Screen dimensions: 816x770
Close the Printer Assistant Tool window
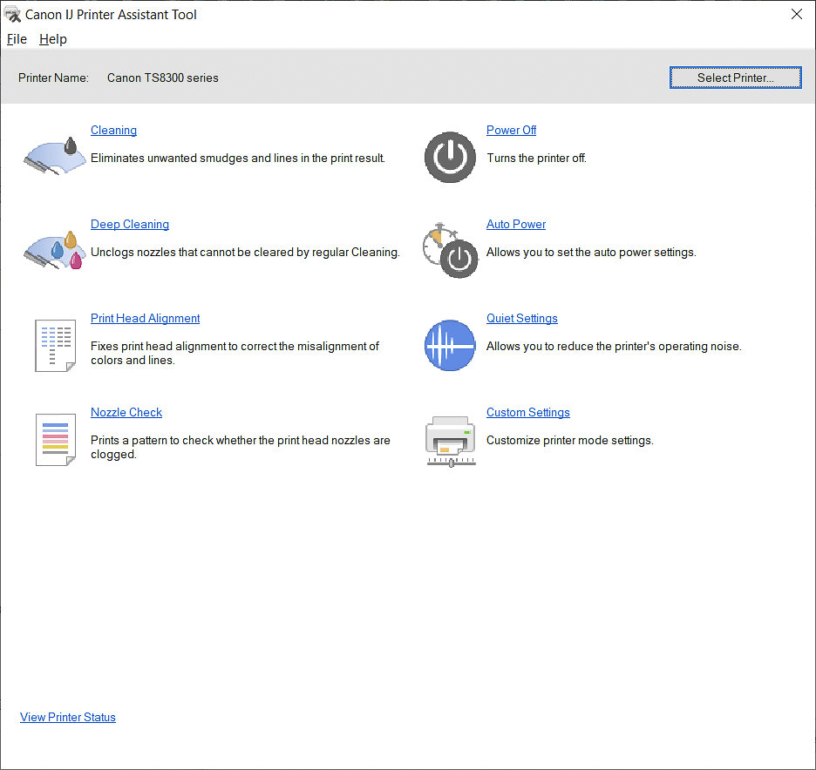pos(796,14)
